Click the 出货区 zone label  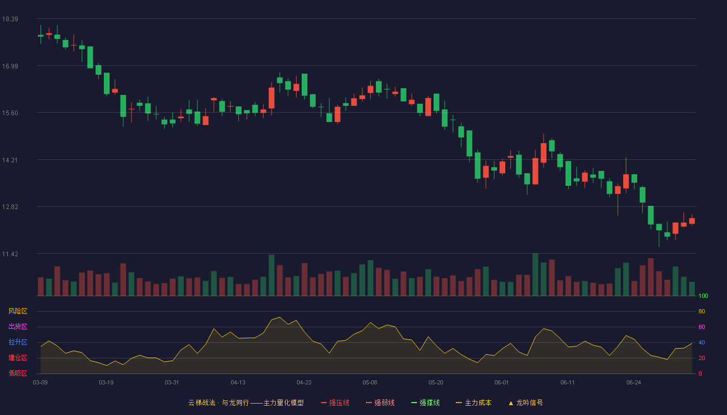click(x=18, y=327)
